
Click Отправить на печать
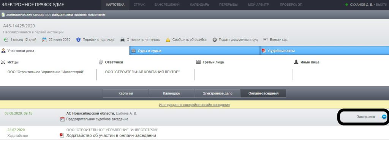coord(143,40)
